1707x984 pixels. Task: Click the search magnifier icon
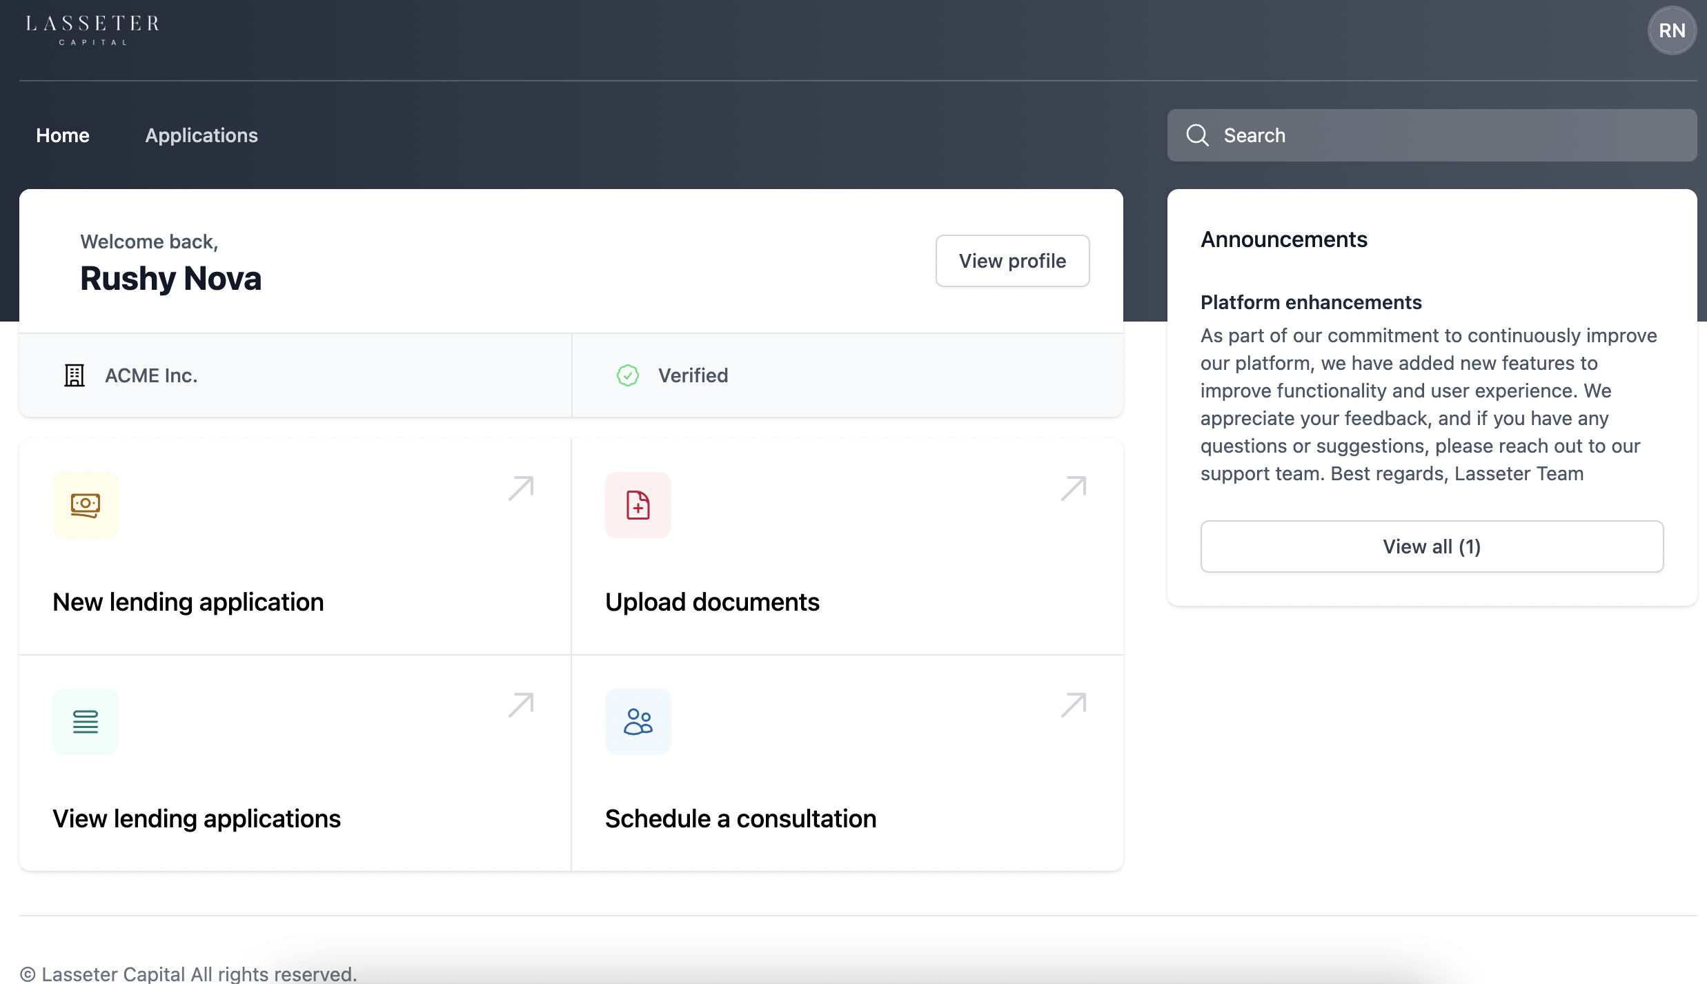[1197, 135]
